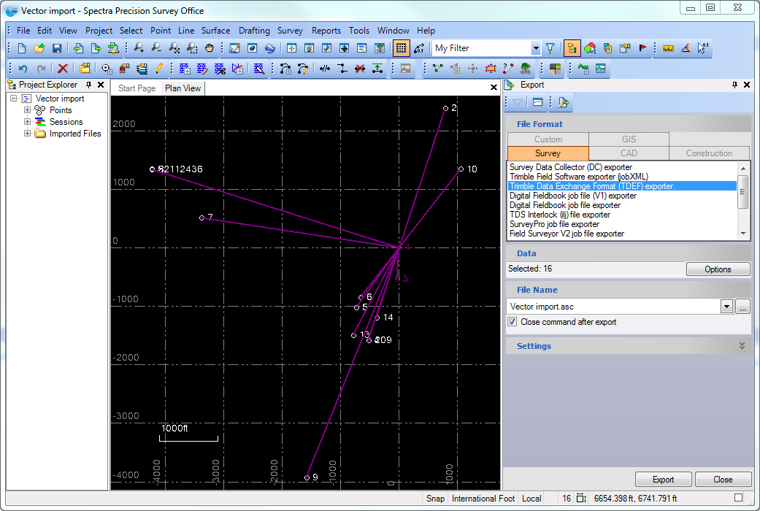Expand the Settings section
Screen dimensions: 760x511
pos(742,346)
